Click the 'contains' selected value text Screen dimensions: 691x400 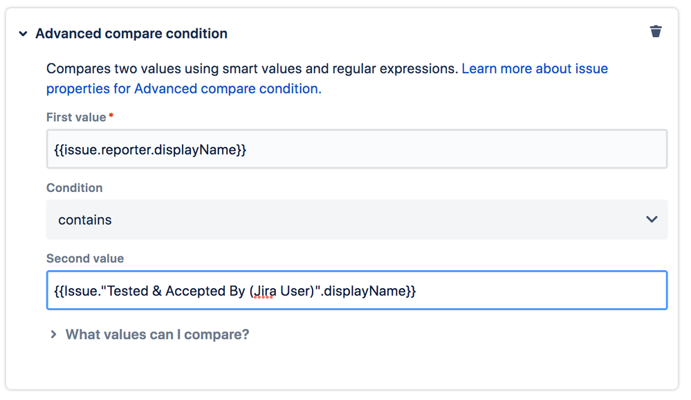pos(85,220)
